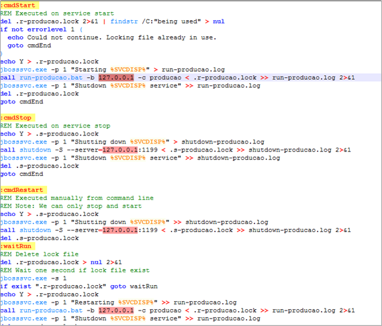382x326 pixels.
Task: Click 'REM Executed manually from command line'
Action: point(77,198)
